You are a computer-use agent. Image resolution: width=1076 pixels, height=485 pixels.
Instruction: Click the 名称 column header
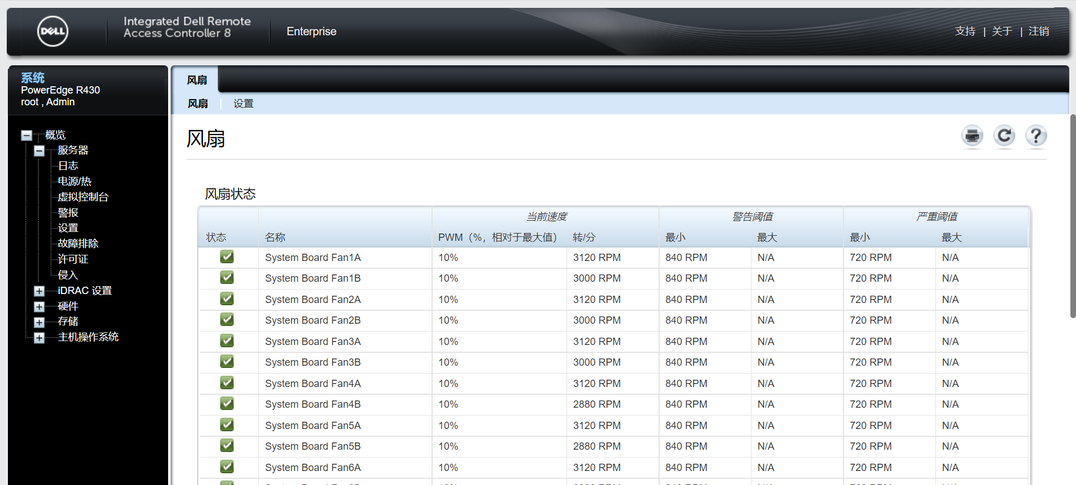(x=275, y=237)
